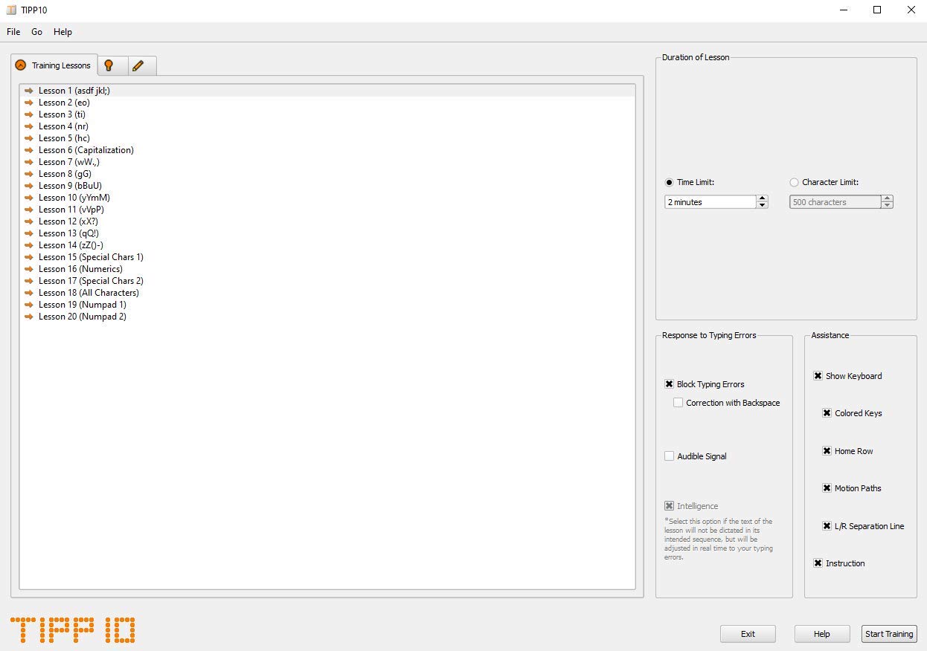Select Lesson 18 (All Characters)
Image resolution: width=927 pixels, height=651 pixels.
(x=327, y=293)
